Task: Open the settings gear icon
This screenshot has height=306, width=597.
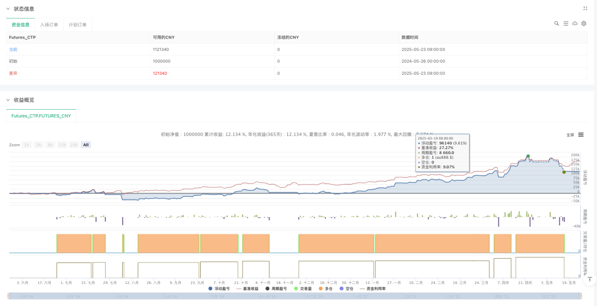Action: coord(584,23)
